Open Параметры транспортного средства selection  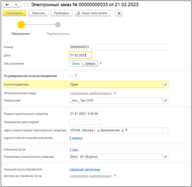[x=166, y=157]
